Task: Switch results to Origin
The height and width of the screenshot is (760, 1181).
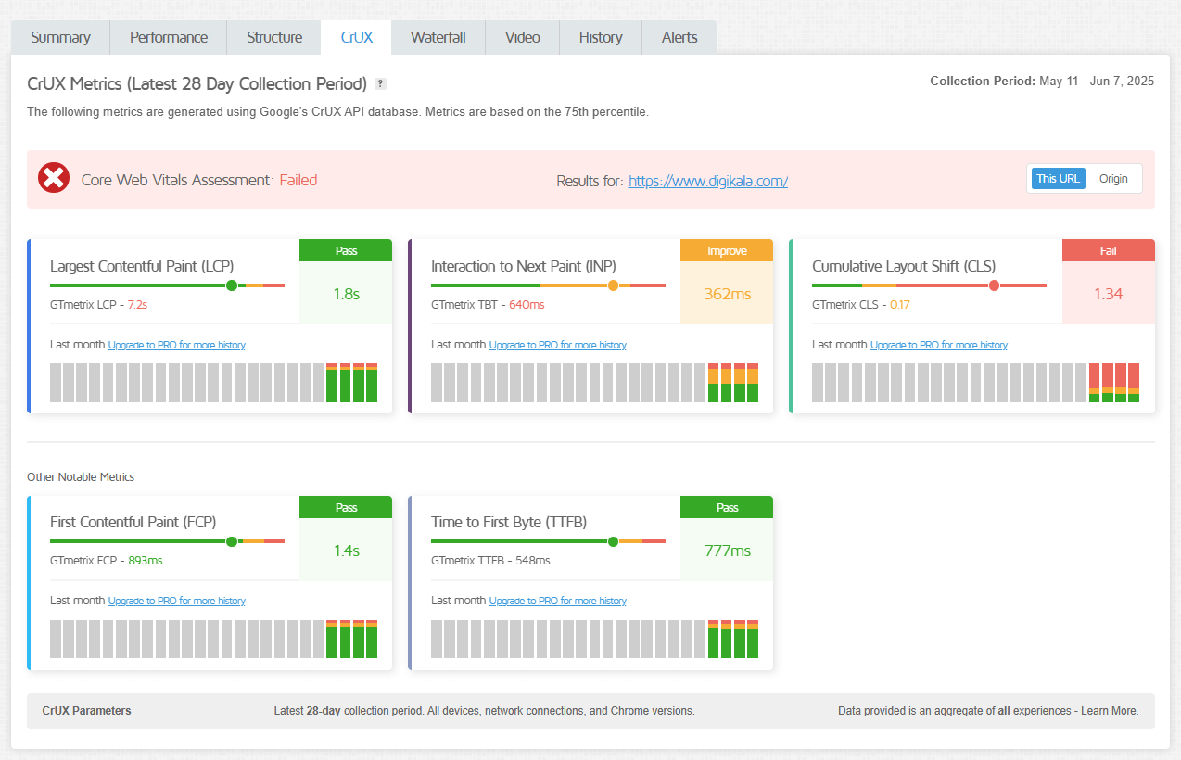Action: click(x=1113, y=178)
